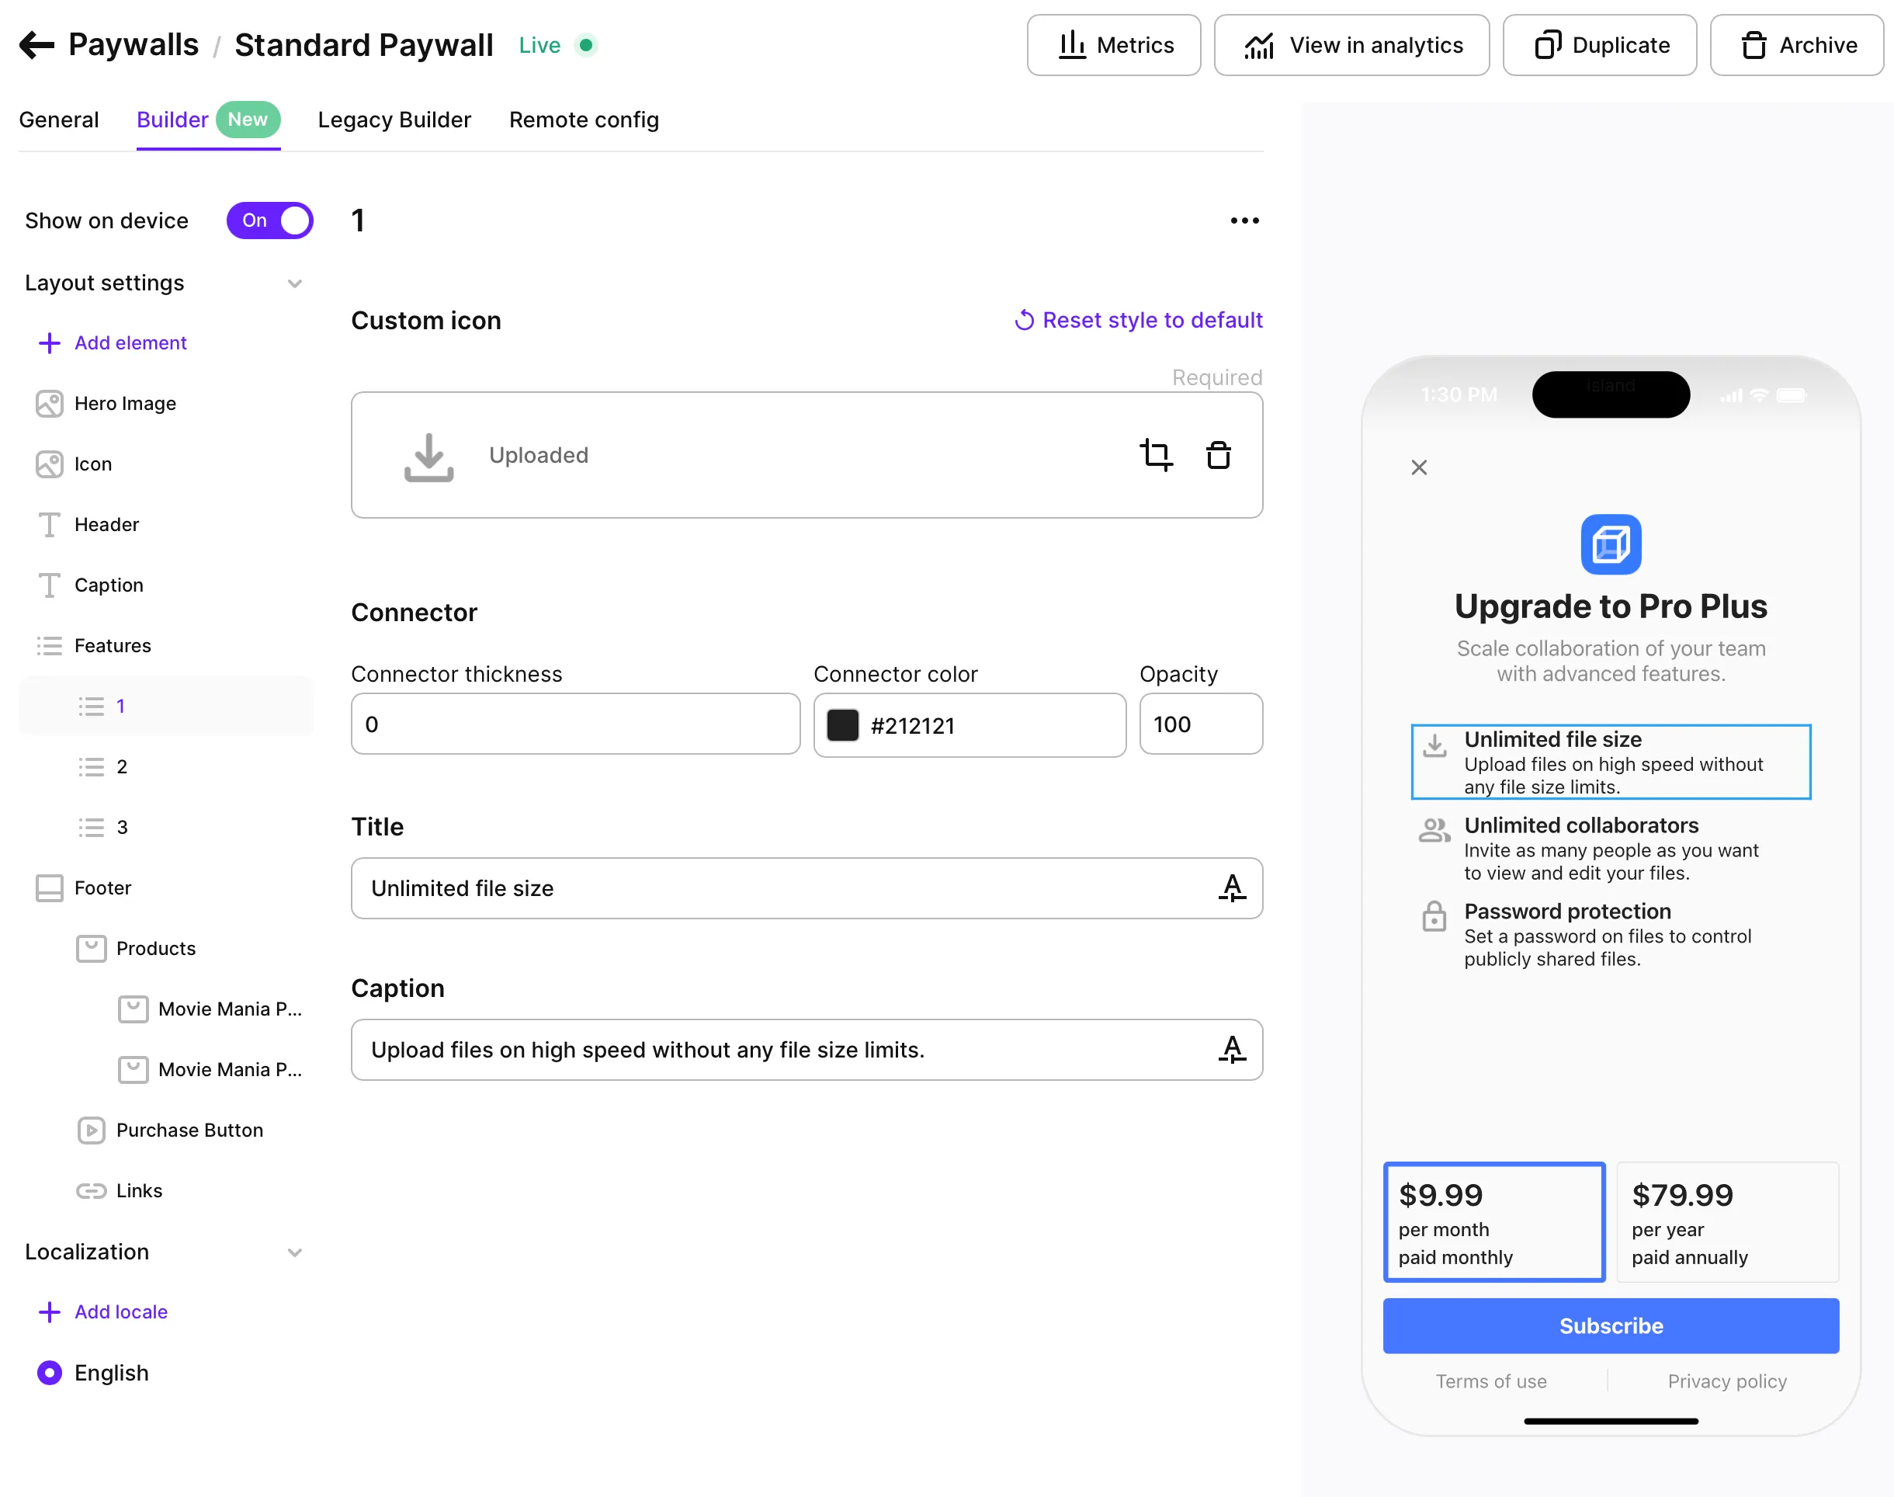Viewport: 1894px width, 1497px height.
Task: Open the three-dot more options menu
Action: (1244, 221)
